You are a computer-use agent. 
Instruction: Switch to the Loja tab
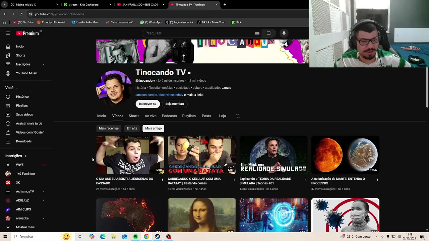pyautogui.click(x=223, y=116)
